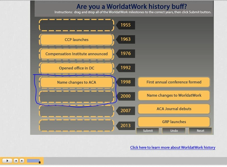
Task: Select the 'First annual conference formed' milestone
Action: (174, 82)
